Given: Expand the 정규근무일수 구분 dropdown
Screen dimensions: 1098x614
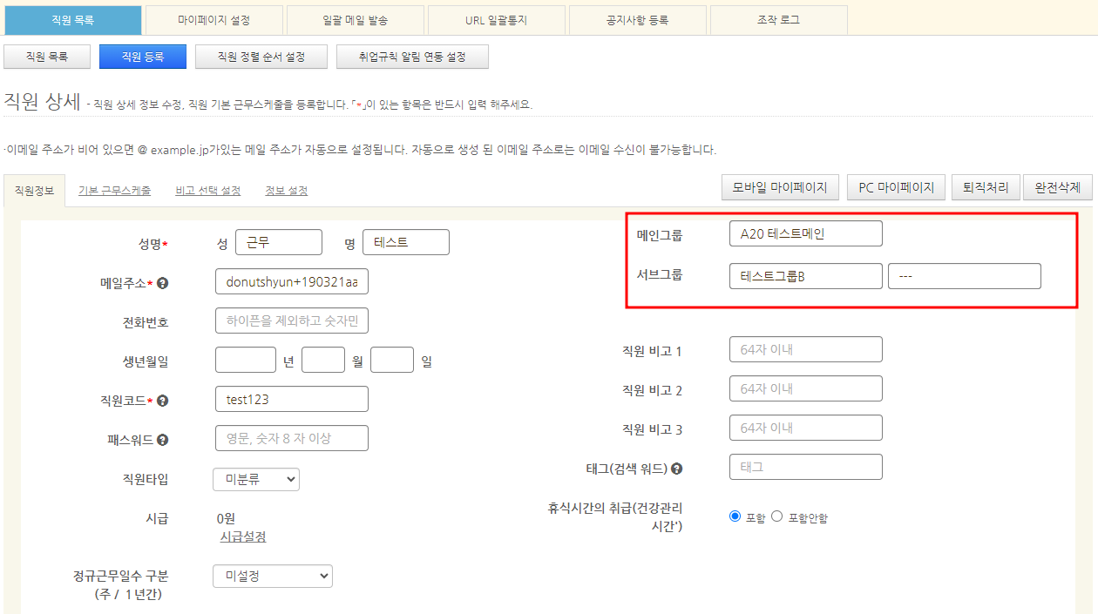Looking at the screenshot, I should click(x=273, y=576).
